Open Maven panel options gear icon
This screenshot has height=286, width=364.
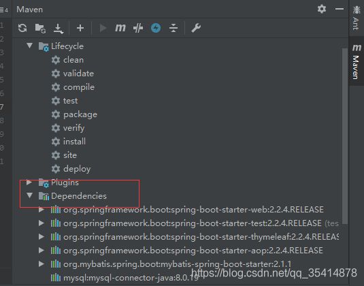pyautogui.click(x=322, y=9)
